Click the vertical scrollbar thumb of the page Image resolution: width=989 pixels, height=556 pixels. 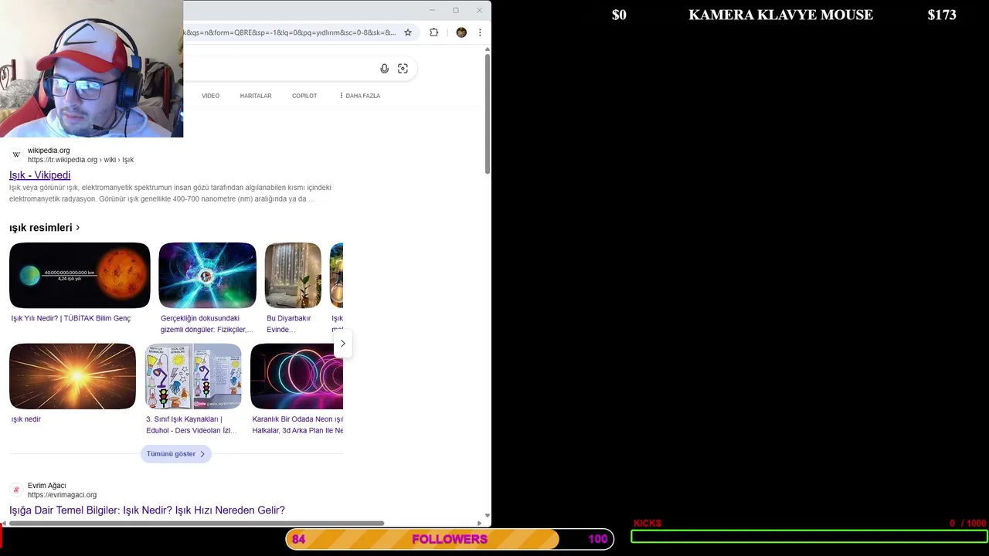pos(488,113)
